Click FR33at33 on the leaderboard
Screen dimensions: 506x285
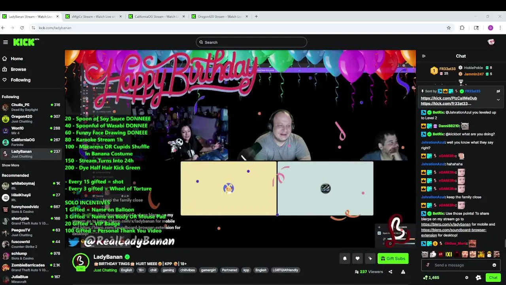tap(447, 69)
